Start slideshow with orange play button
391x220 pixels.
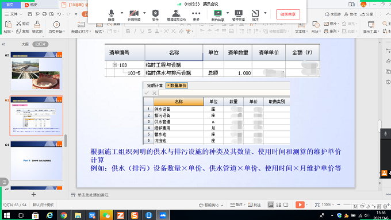click(300, 205)
